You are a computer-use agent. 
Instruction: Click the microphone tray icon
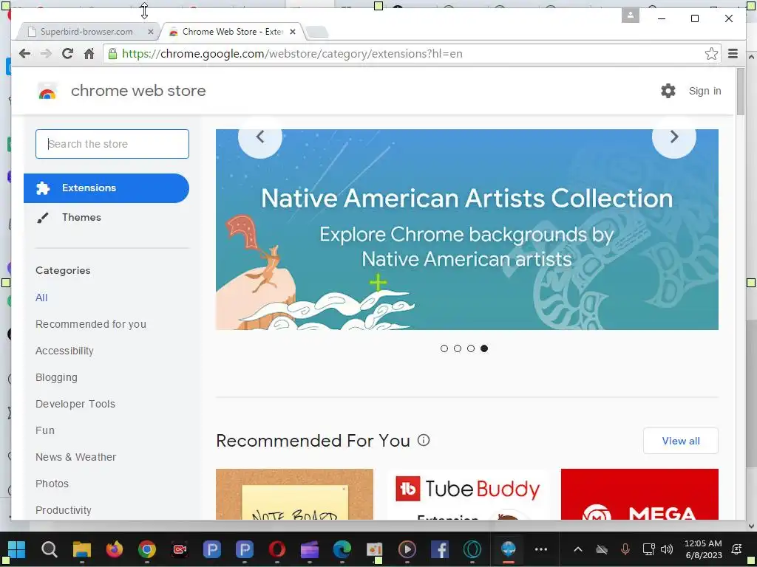coord(625,549)
